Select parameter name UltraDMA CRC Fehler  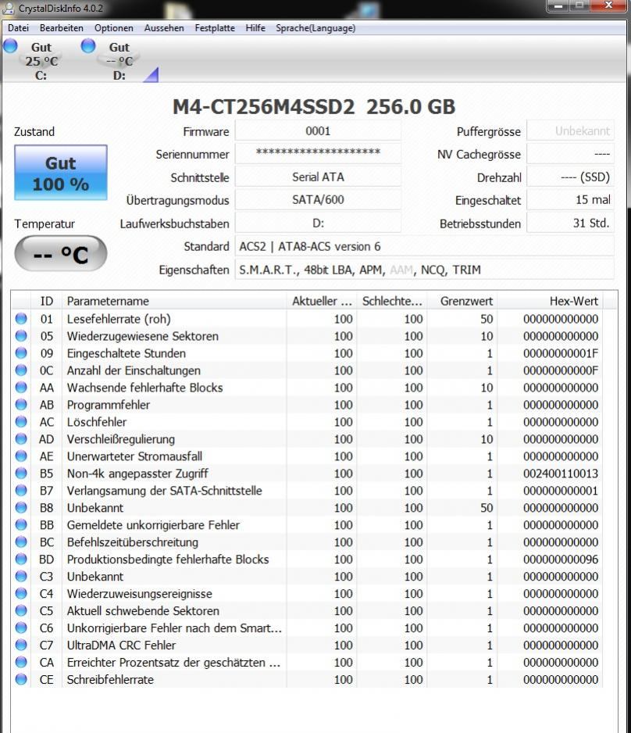tap(121, 645)
